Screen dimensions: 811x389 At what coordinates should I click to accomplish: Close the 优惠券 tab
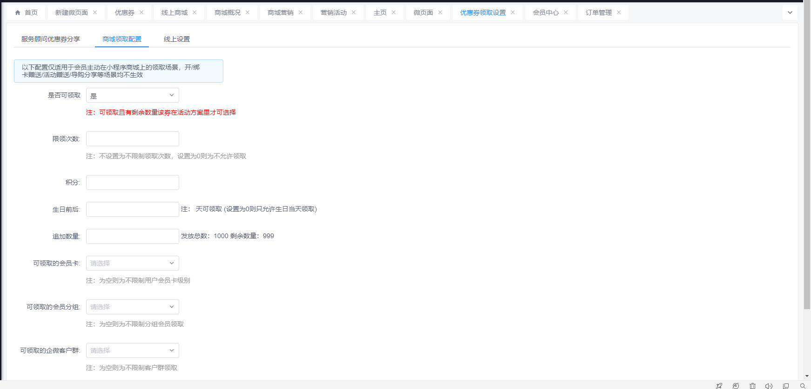[141, 13]
